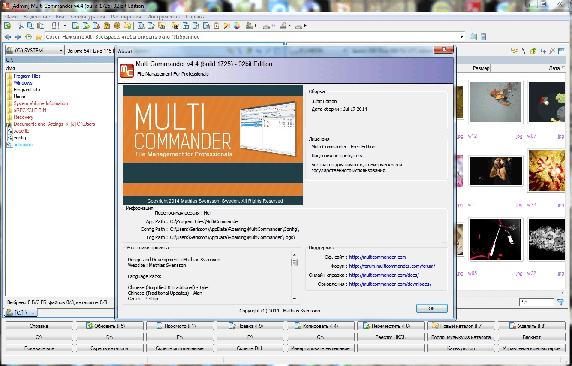Click the edit file pencil icon

[x=151, y=26]
